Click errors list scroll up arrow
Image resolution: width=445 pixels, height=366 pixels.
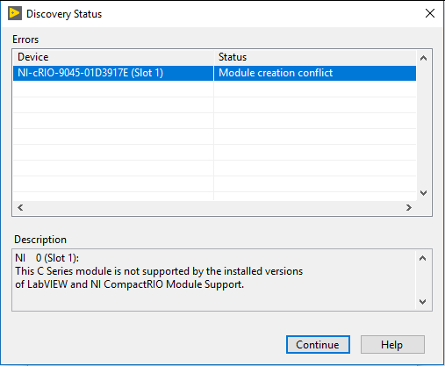point(423,58)
